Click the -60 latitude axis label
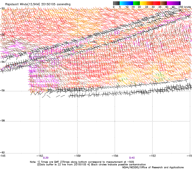The width and height of the screenshot is (192, 169). coord(2,153)
